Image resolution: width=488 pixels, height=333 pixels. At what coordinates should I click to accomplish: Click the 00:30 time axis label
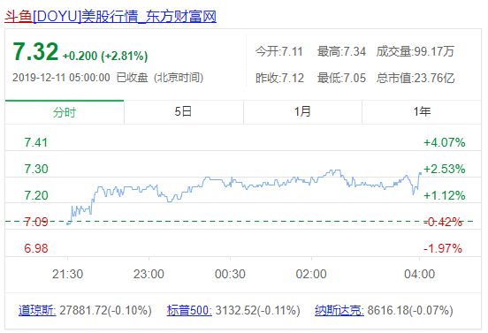point(230,274)
